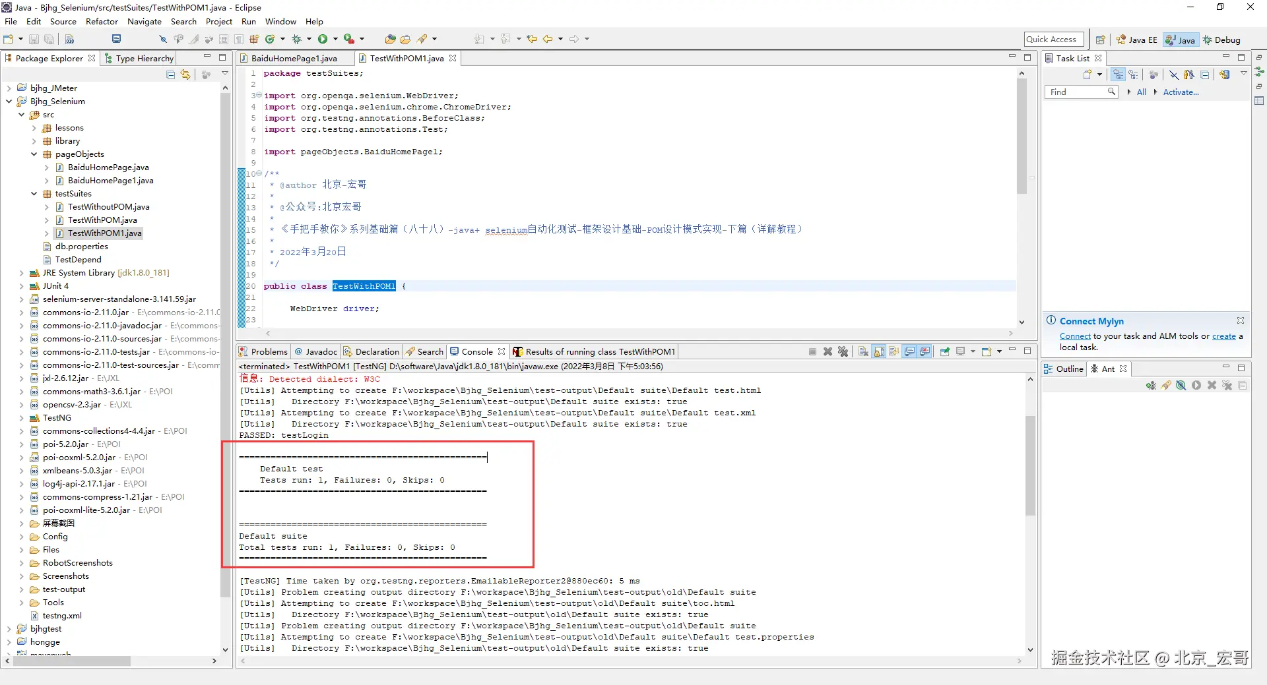Image resolution: width=1267 pixels, height=685 pixels.
Task: Switch to the Type Hierarchy tab
Action: coord(139,58)
